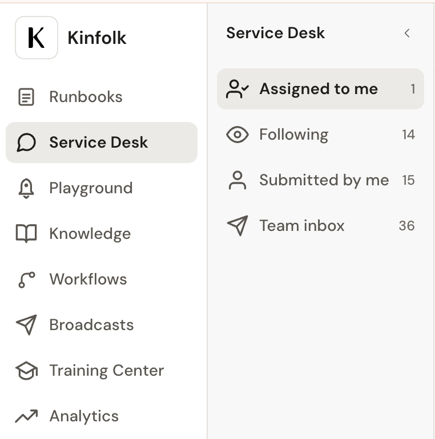The width and height of the screenshot is (435, 439).
Task: Click the Knowledge open book icon
Action: [26, 234]
